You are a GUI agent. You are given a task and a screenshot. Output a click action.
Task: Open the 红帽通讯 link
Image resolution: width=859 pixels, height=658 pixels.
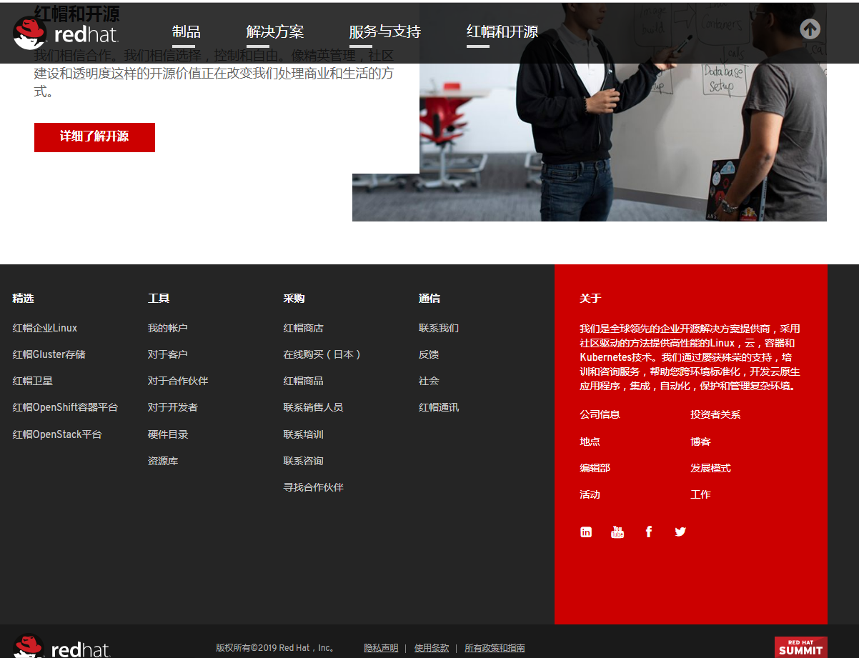pos(439,407)
